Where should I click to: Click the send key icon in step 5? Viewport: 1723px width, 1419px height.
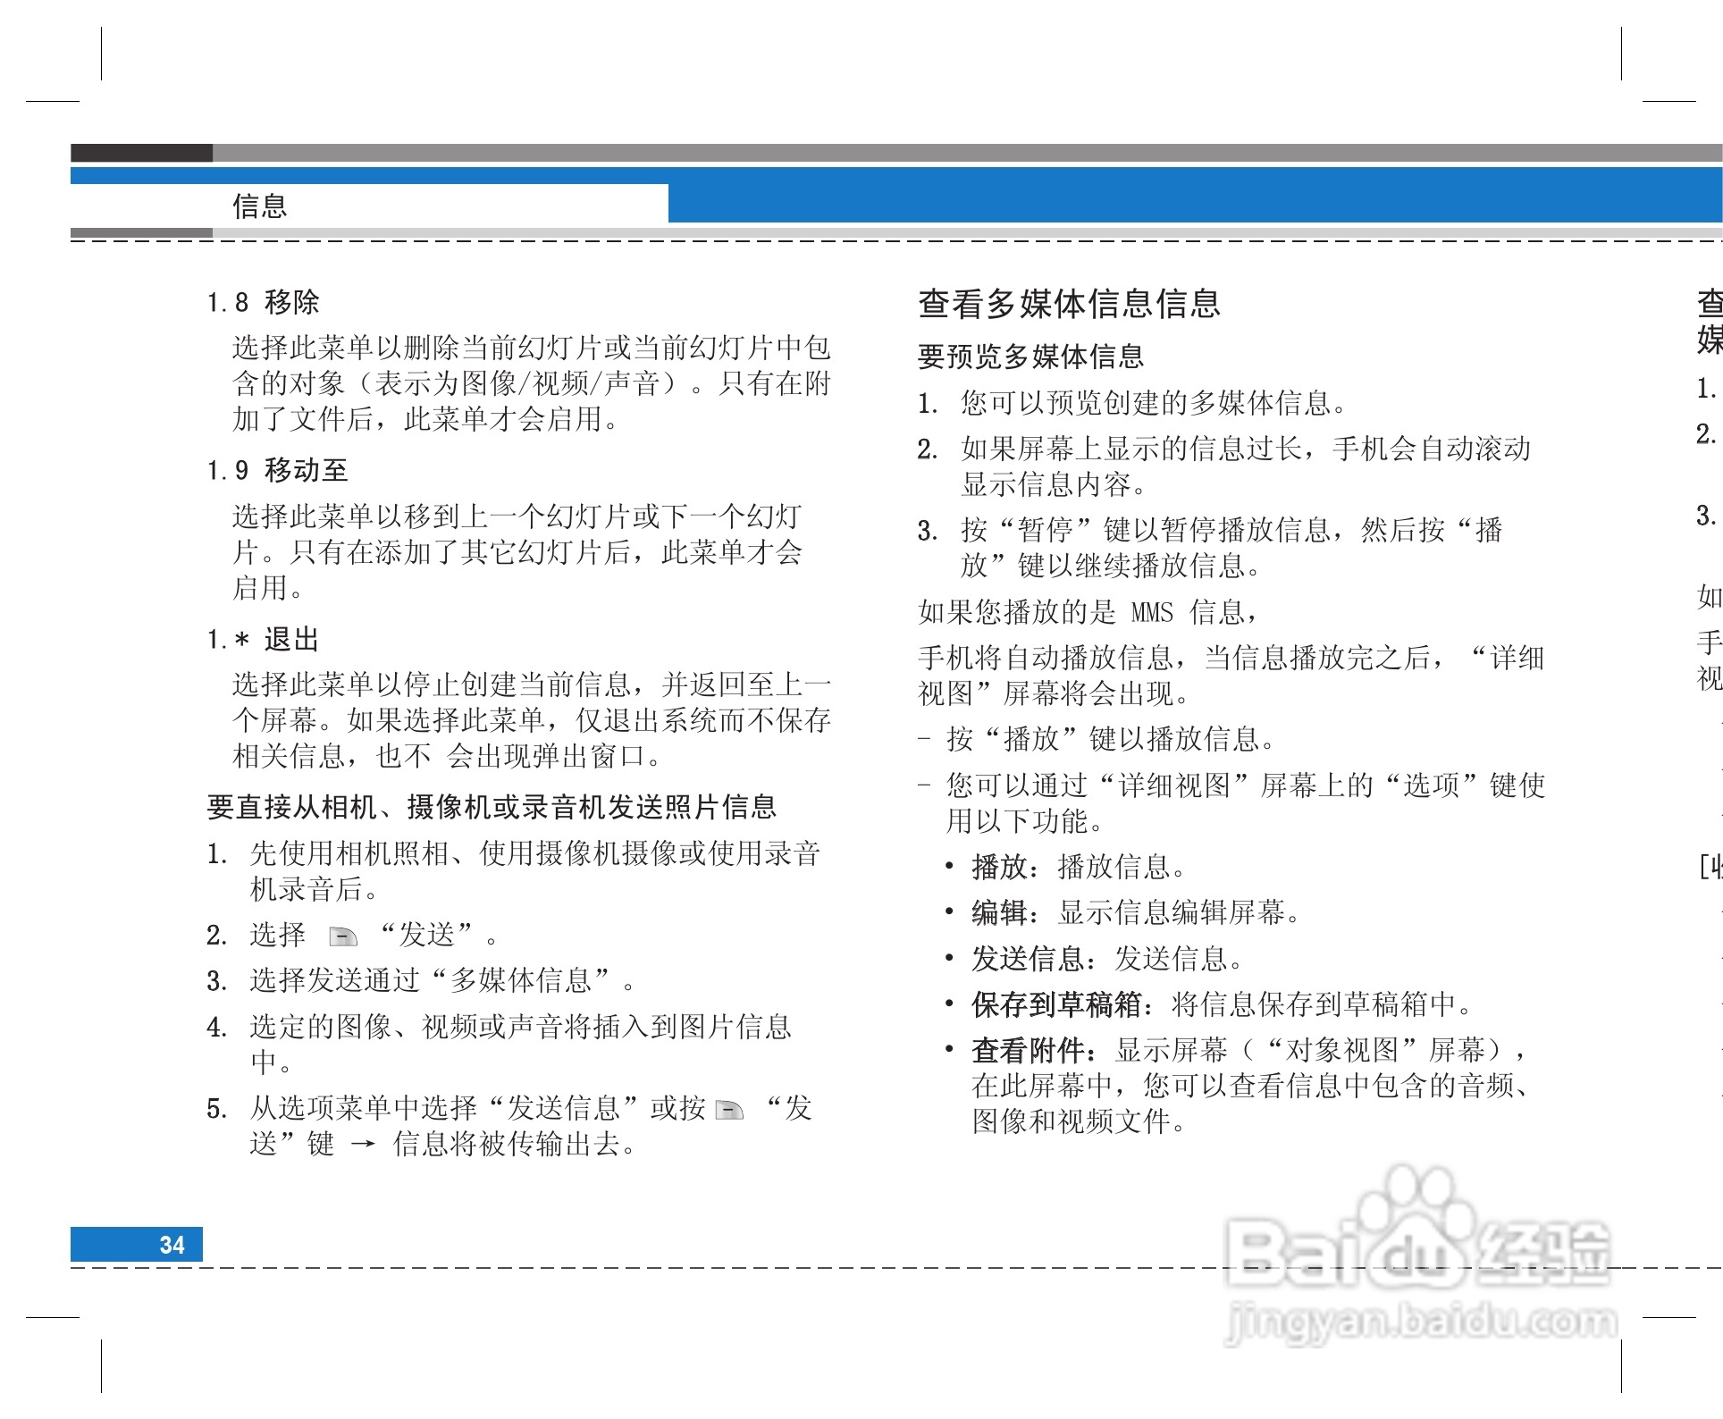pyautogui.click(x=729, y=1110)
